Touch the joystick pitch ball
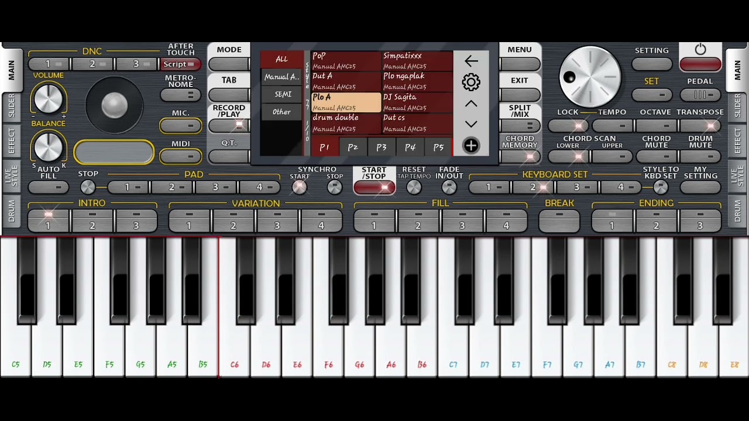 click(115, 105)
